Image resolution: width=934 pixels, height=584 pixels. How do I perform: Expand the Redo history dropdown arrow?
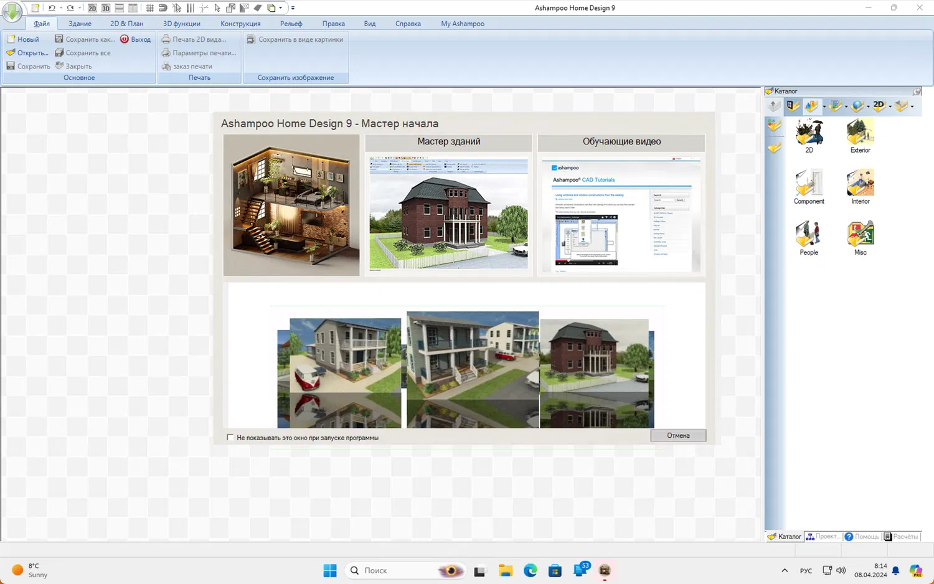point(79,8)
